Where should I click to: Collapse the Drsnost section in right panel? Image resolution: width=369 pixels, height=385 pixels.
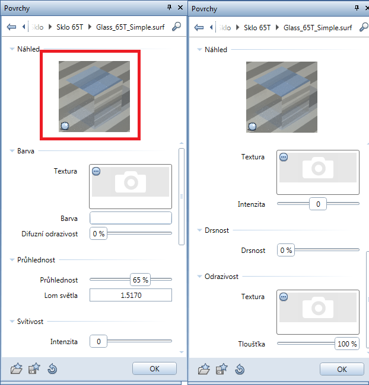199,230
